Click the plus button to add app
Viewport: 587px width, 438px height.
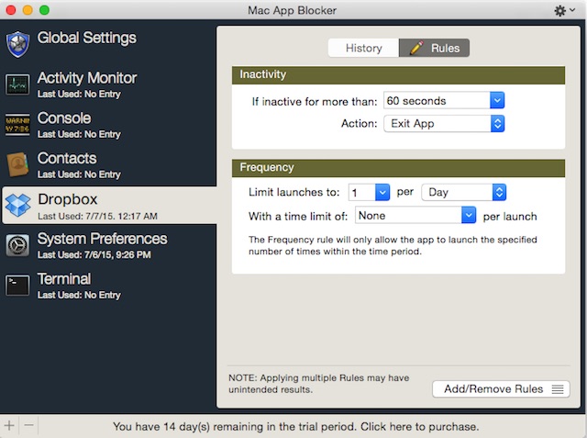click(9, 426)
